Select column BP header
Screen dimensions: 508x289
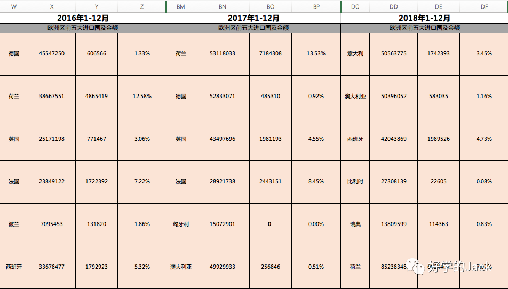coord(316,6)
